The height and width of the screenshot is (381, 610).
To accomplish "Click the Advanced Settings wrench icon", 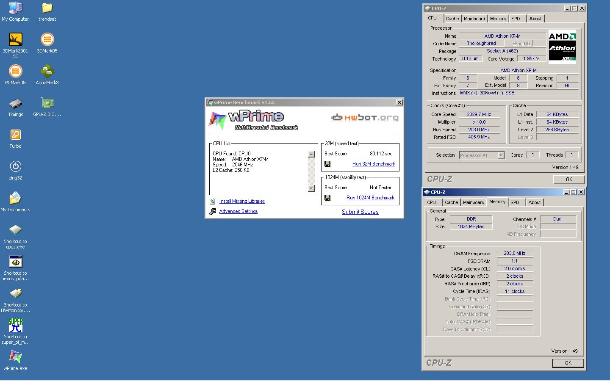I will [213, 211].
